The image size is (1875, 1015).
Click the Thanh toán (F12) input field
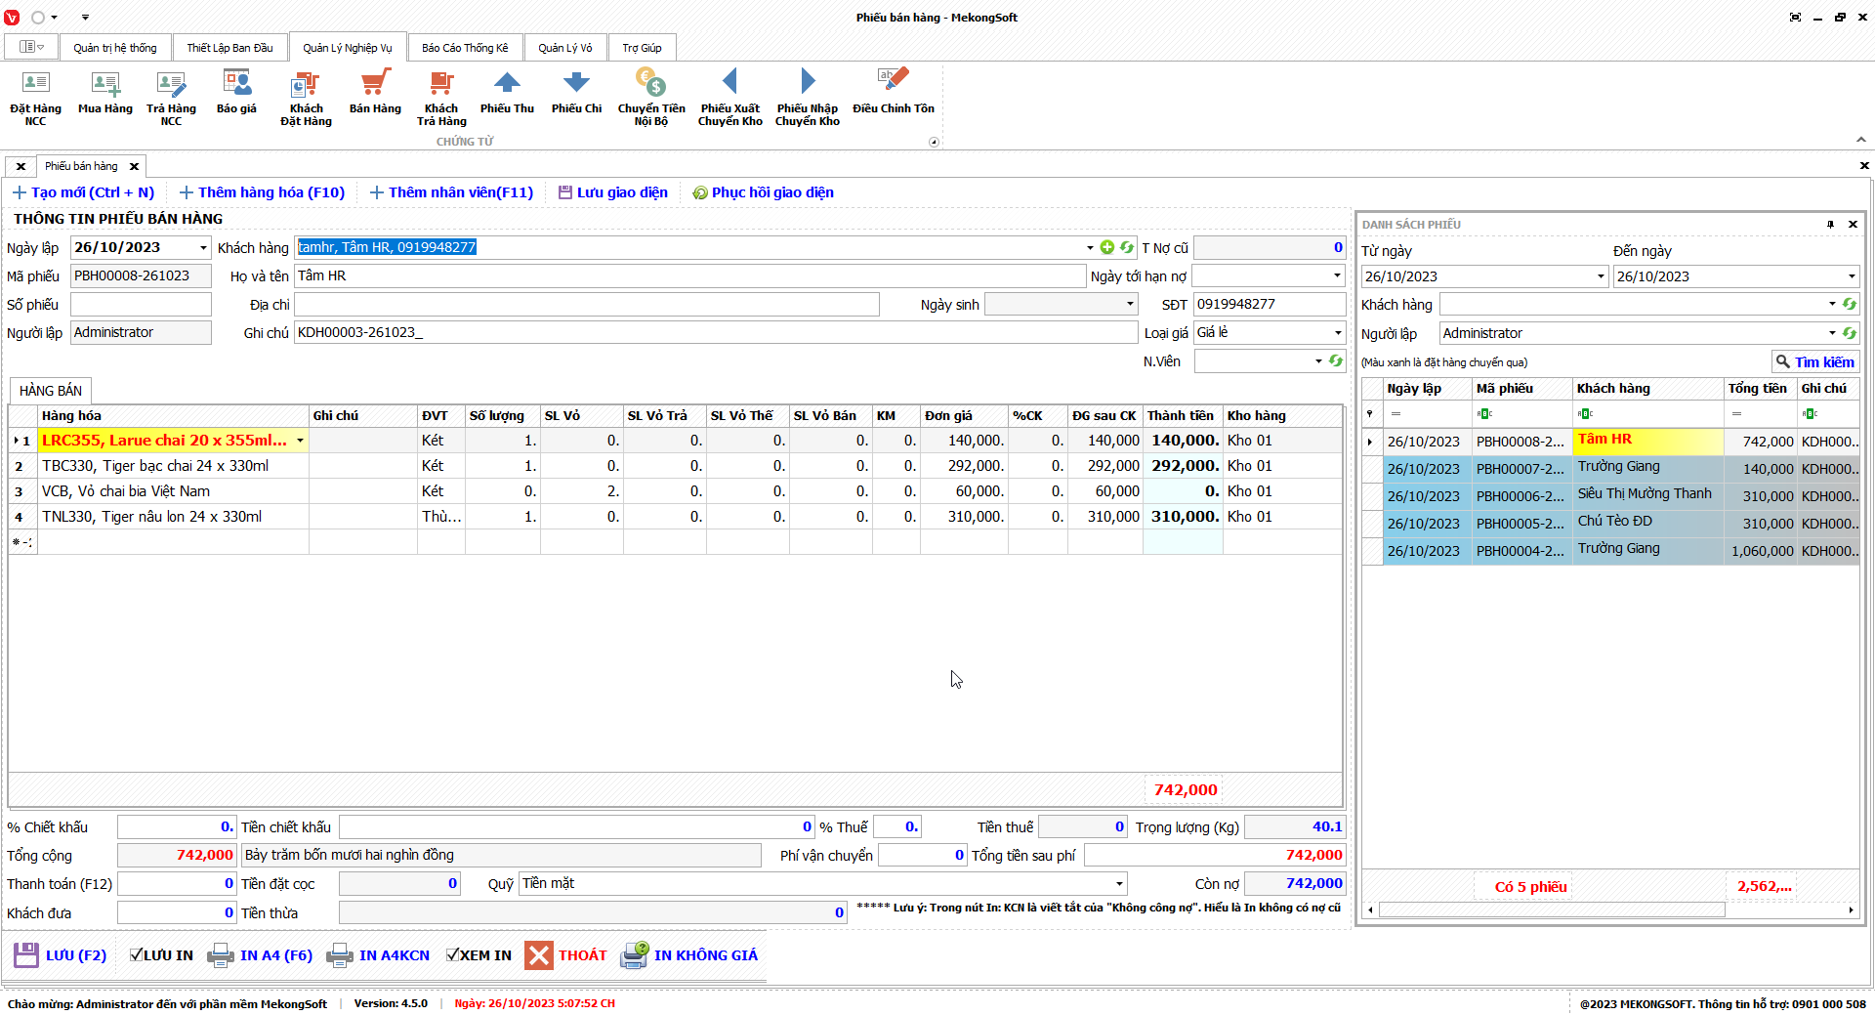176,884
